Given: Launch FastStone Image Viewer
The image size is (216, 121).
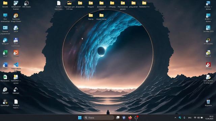Looking at the screenshot, I should 16,18.
